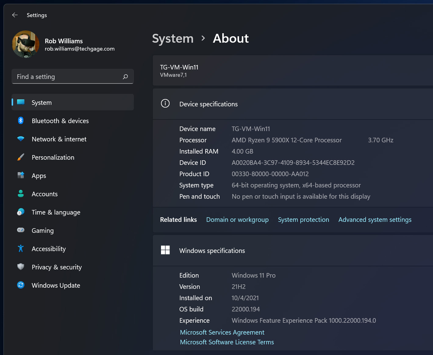The height and width of the screenshot is (355, 433).
Task: Click the Installed RAM label
Action: [199, 151]
